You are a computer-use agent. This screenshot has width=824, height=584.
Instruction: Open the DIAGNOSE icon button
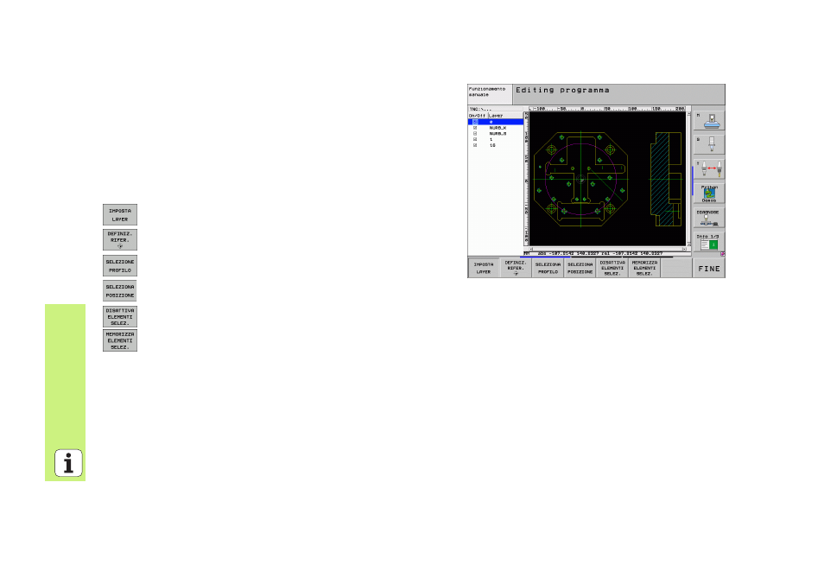[x=709, y=219]
